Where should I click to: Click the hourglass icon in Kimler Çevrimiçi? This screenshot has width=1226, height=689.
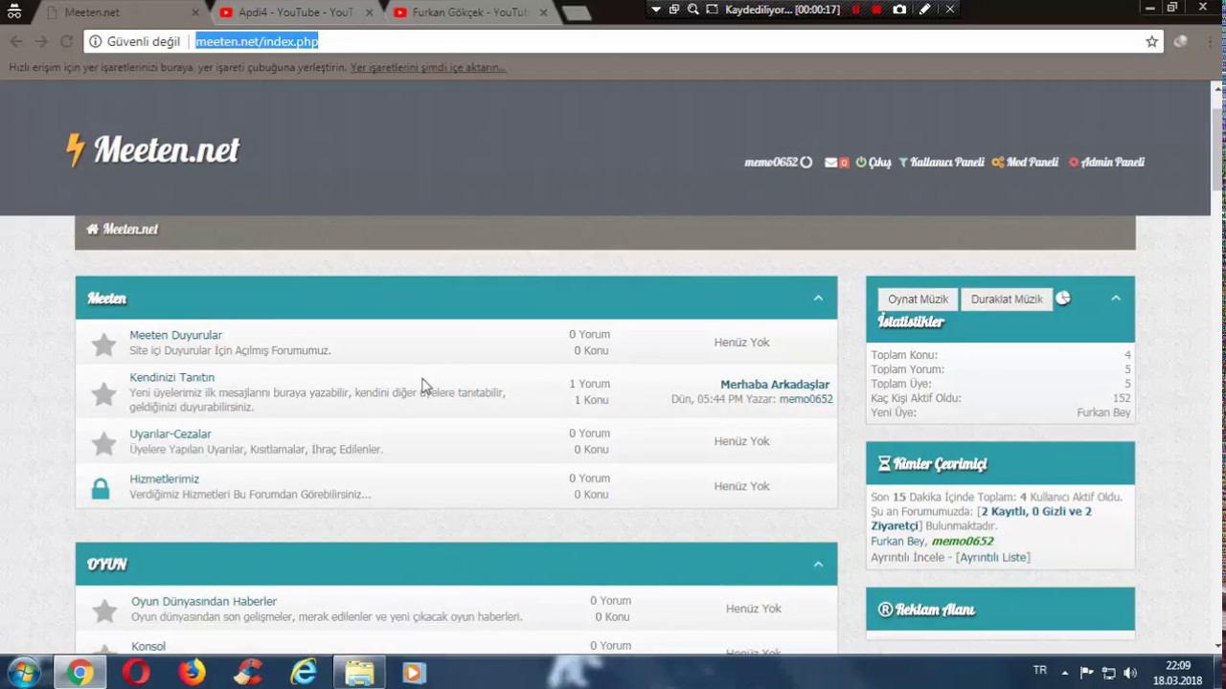tap(884, 463)
